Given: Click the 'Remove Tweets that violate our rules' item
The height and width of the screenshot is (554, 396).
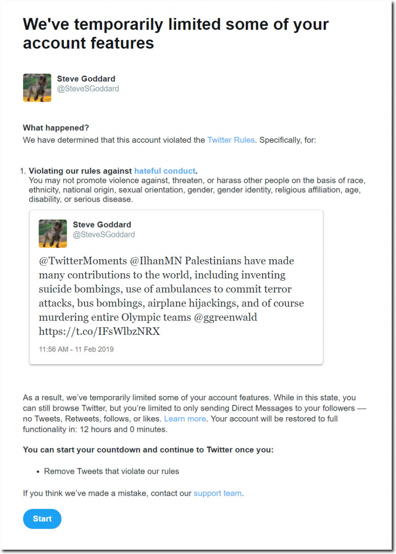Looking at the screenshot, I should point(111,471).
